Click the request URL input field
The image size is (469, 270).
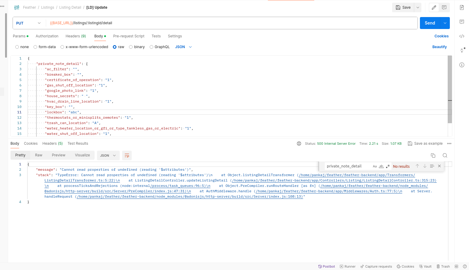(x=230, y=23)
